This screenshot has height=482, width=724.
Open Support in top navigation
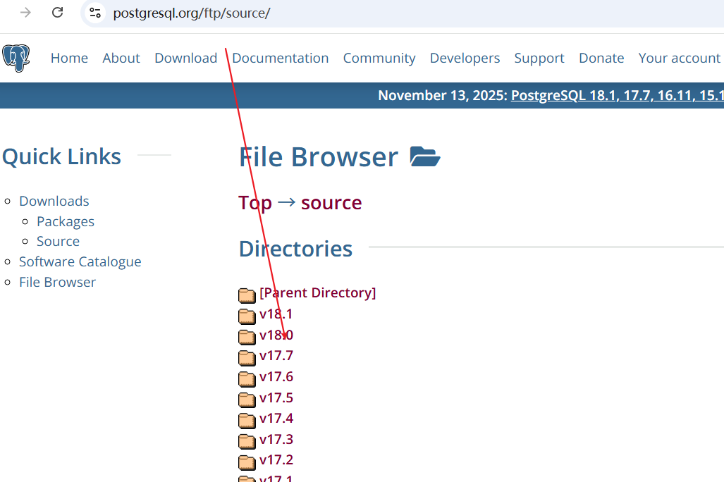[539, 58]
